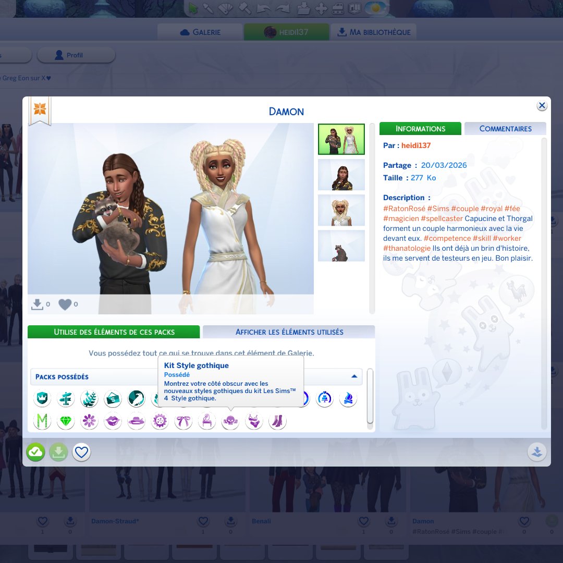Click the green download-to-library button
Screen dimensions: 563x563
pos(58,452)
